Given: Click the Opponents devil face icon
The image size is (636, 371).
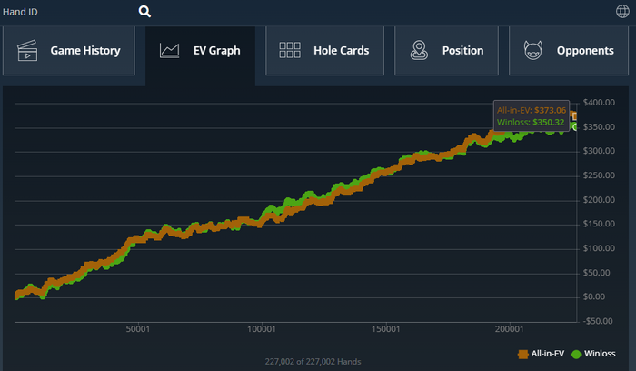Looking at the screenshot, I should 533,50.
